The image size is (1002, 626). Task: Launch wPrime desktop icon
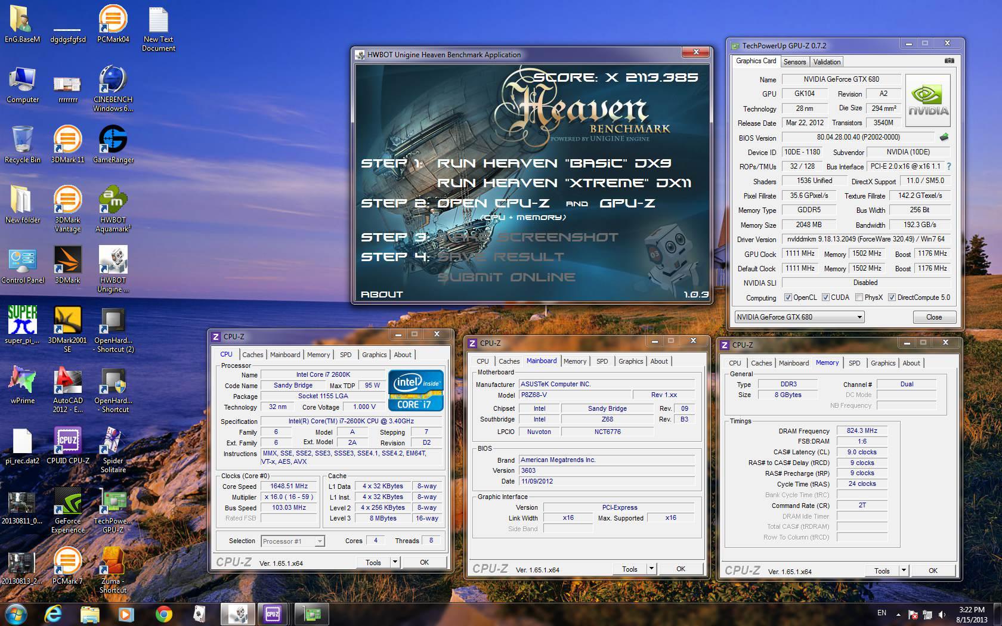tap(22, 386)
